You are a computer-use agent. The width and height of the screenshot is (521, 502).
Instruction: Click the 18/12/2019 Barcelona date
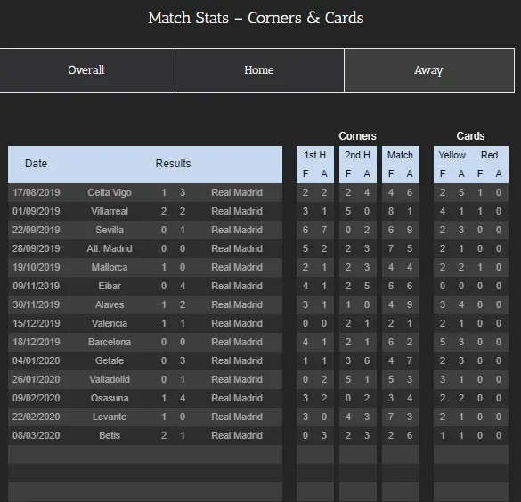coord(37,342)
